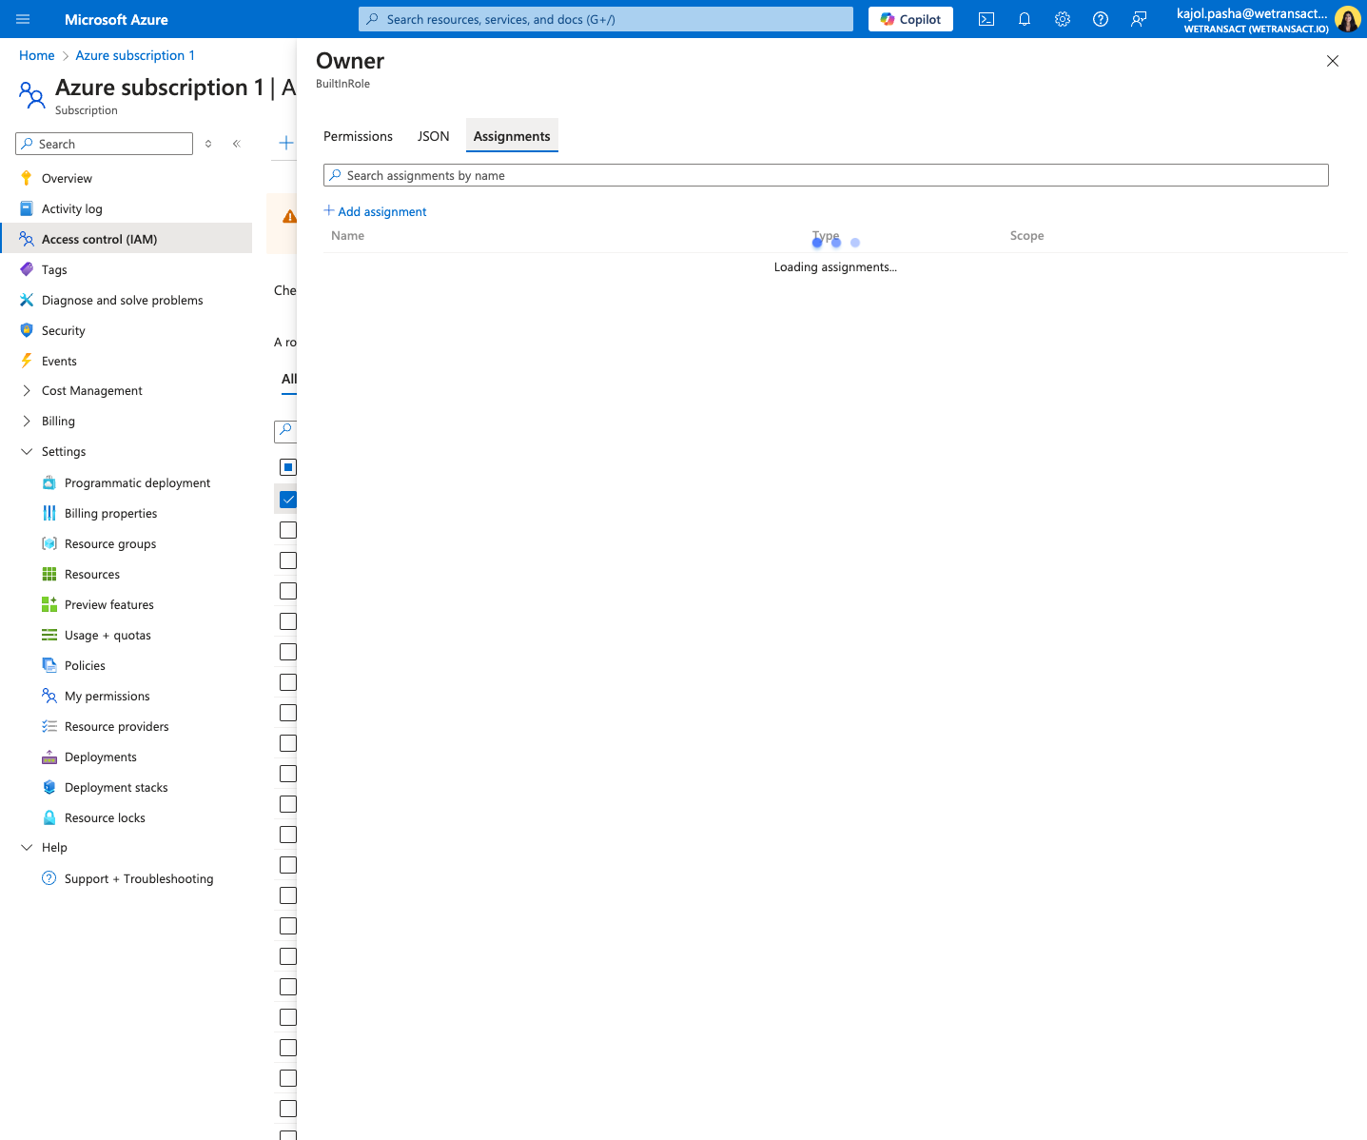Uncheck the checked blue role checkbox
The image size is (1367, 1140).
(x=288, y=500)
